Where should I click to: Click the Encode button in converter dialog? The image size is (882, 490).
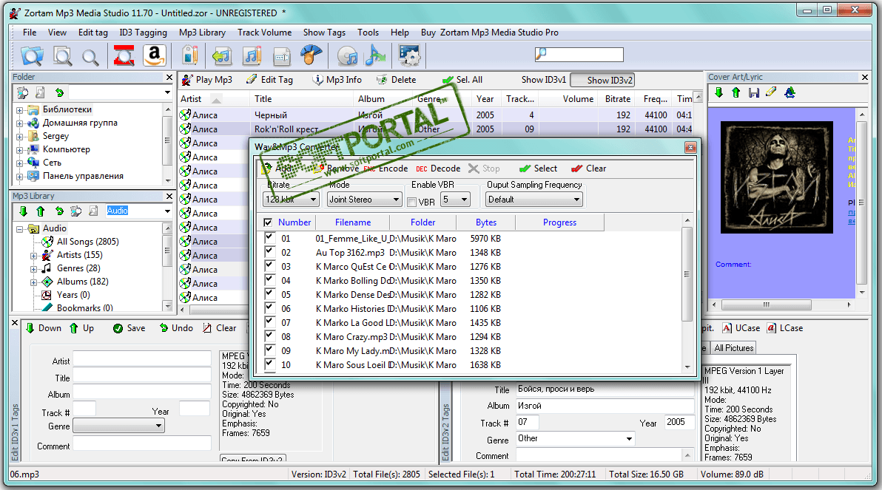pos(386,169)
